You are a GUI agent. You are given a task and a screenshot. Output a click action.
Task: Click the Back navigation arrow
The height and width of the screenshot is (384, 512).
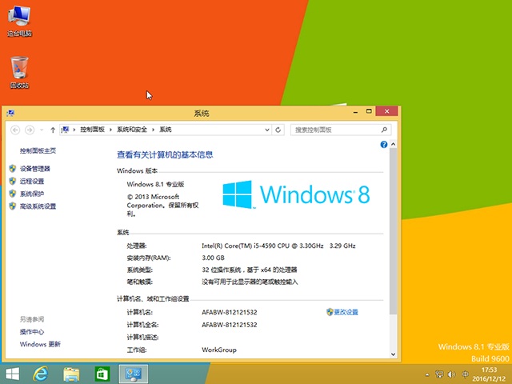[15, 130]
